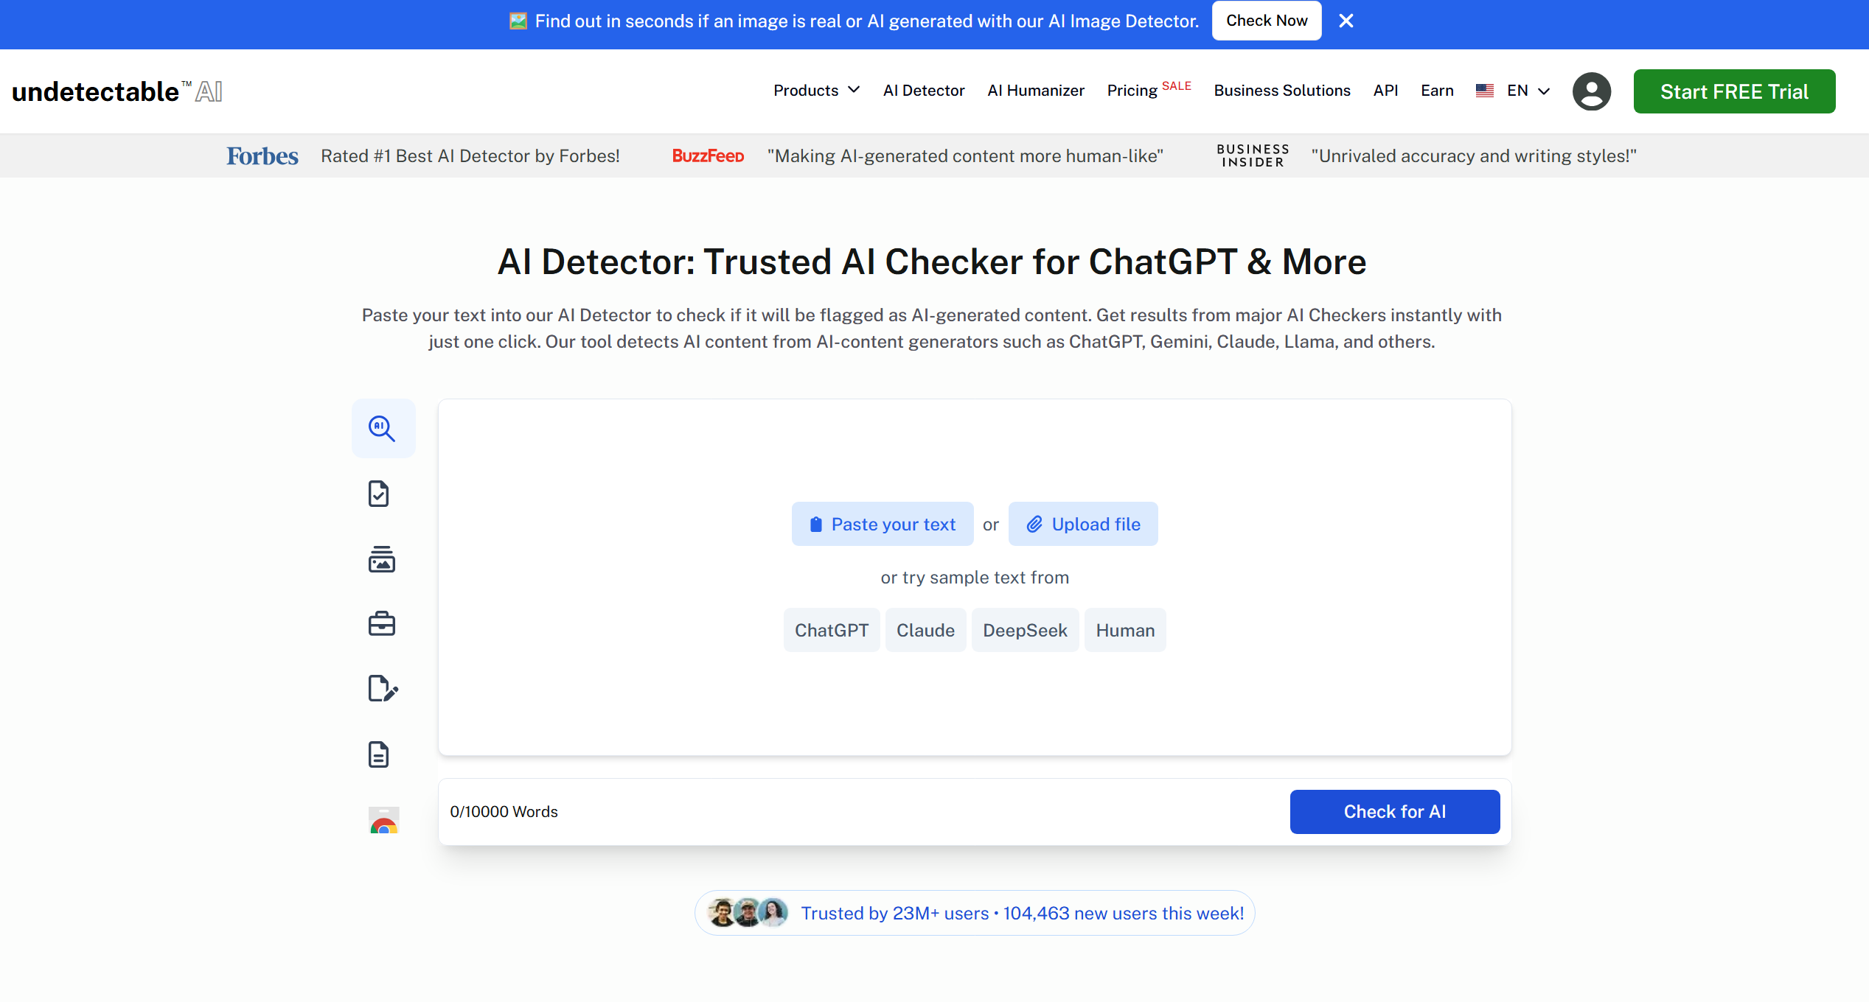Click the user avatars in trust badge

(x=748, y=913)
